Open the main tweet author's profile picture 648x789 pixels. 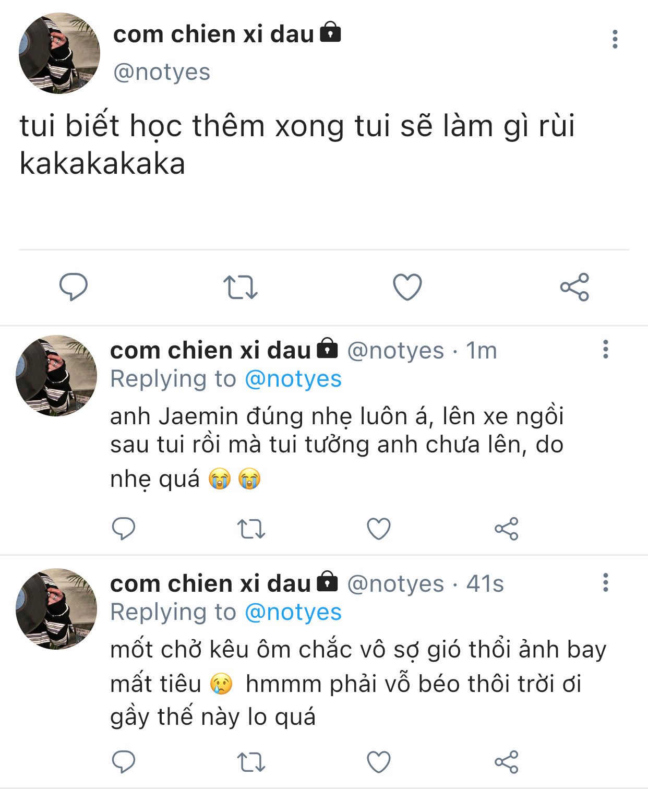coord(59,54)
